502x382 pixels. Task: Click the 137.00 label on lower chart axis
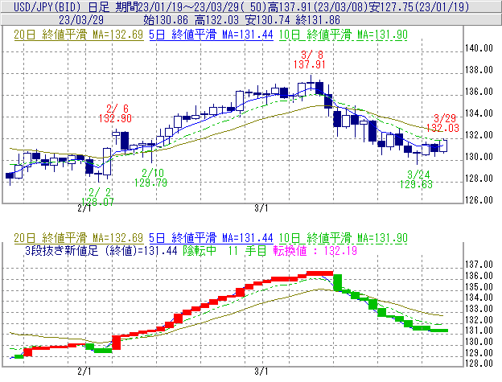tap(479, 265)
